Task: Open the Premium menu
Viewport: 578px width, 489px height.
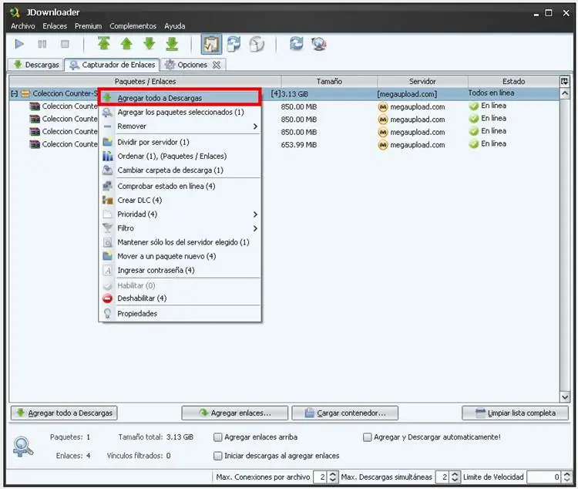Action: click(x=88, y=26)
